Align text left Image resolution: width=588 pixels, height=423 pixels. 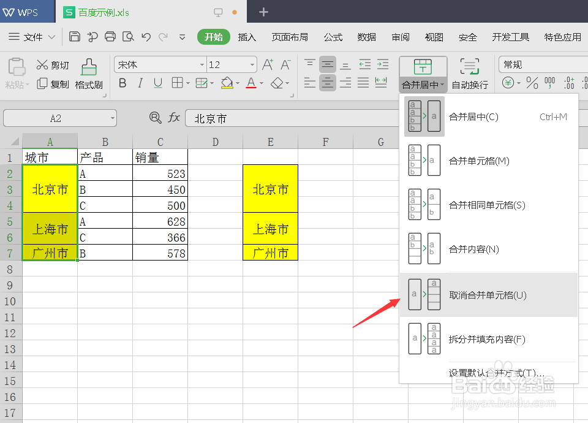(309, 83)
